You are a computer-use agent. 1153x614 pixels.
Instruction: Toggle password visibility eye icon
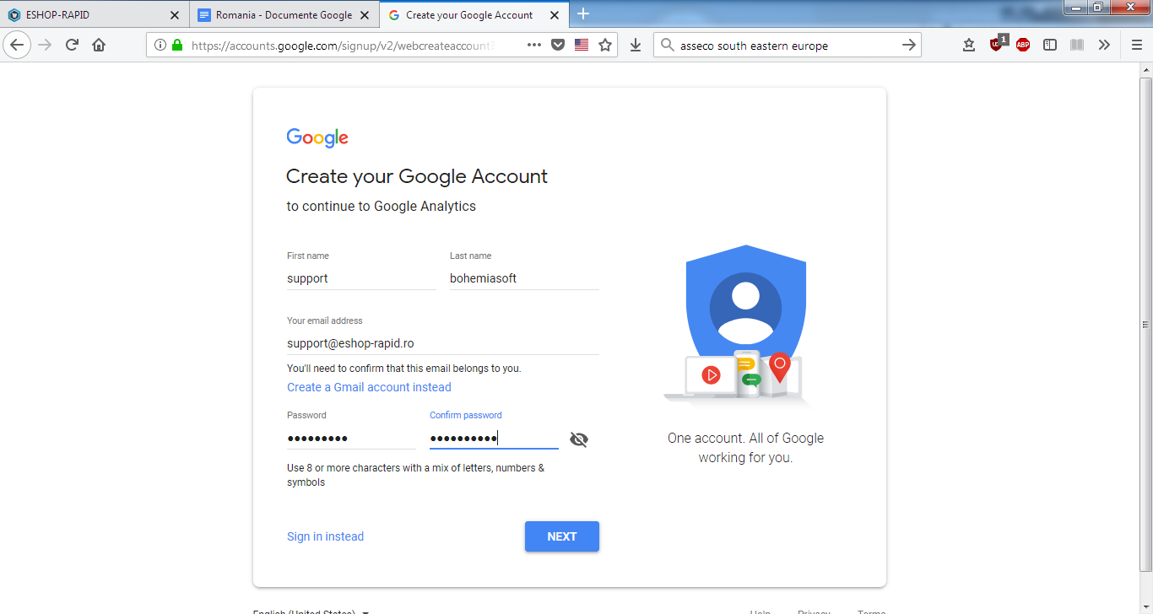(x=578, y=439)
